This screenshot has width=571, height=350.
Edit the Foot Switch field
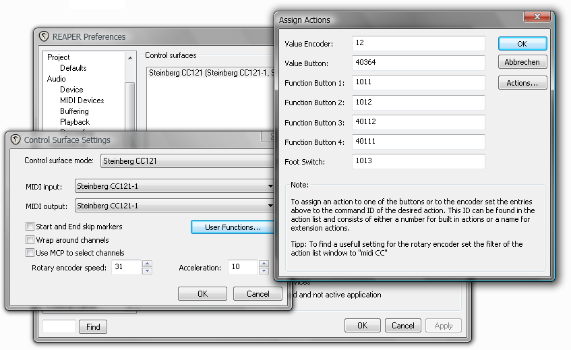point(419,162)
